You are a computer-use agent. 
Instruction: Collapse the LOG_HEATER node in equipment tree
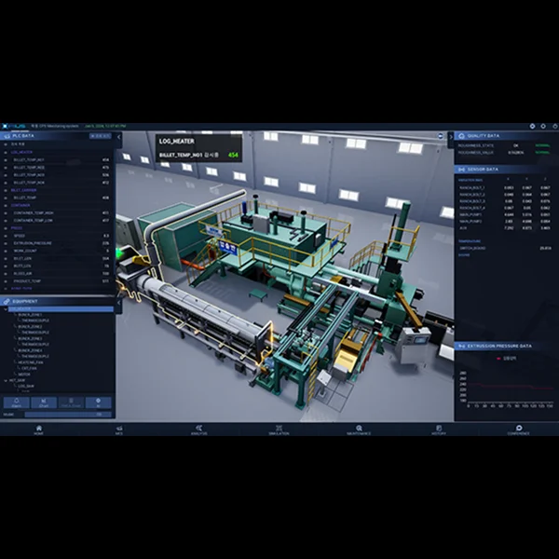click(x=6, y=309)
